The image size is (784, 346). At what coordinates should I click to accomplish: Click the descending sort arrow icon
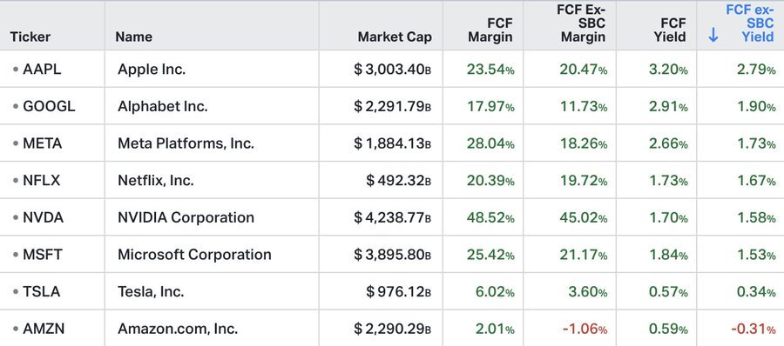coord(713,35)
